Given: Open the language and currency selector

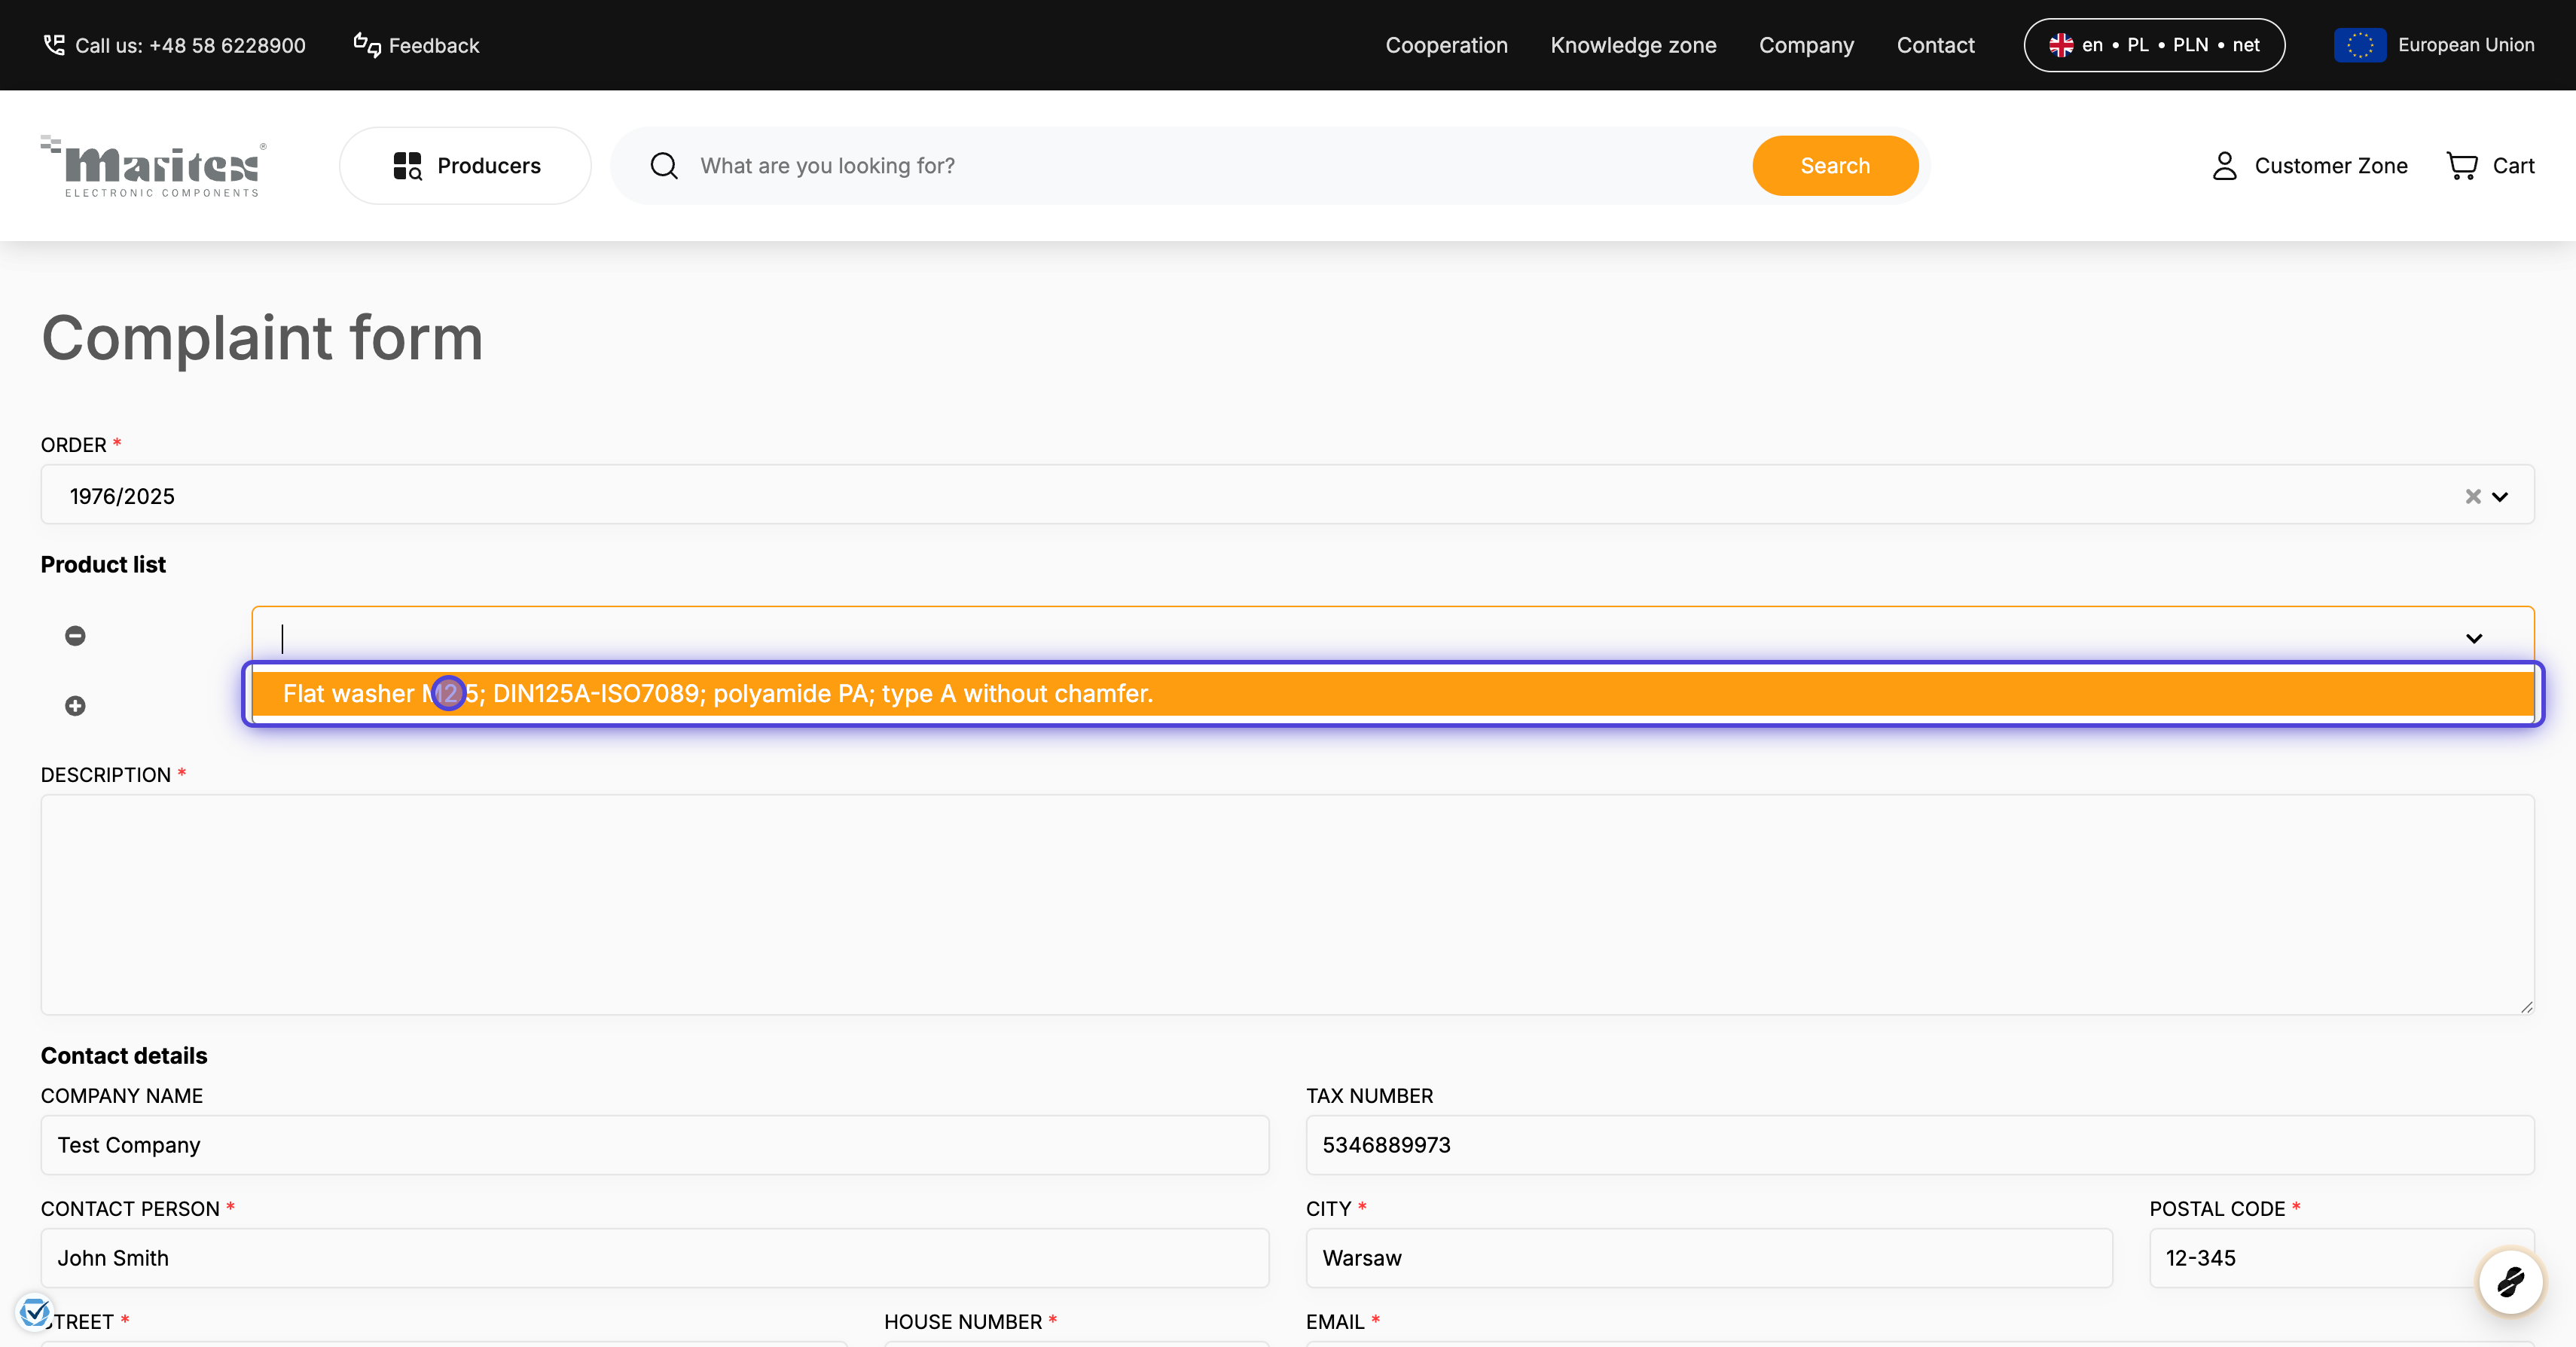Looking at the screenshot, I should tap(2154, 45).
